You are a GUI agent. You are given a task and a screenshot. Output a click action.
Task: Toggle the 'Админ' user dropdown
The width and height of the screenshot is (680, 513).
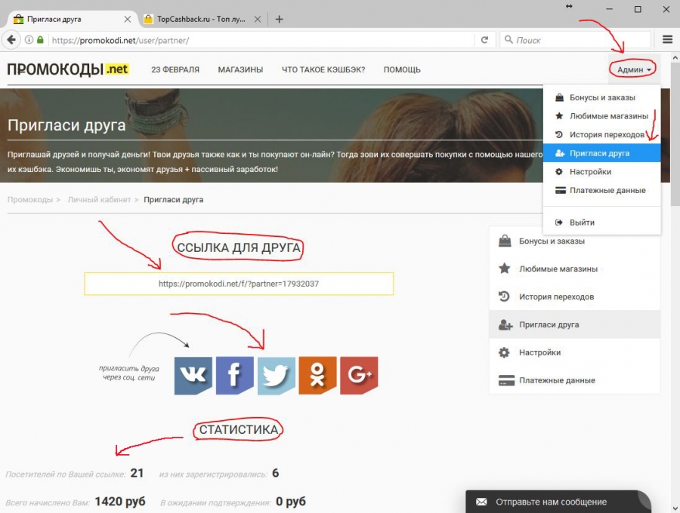pyautogui.click(x=634, y=69)
